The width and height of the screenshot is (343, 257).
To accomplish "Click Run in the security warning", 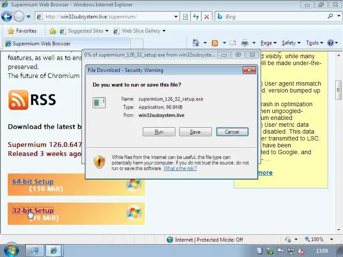I will pyautogui.click(x=159, y=132).
